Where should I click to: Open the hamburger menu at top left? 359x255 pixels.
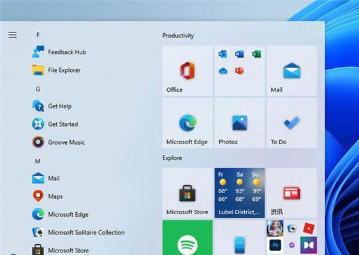click(13, 35)
